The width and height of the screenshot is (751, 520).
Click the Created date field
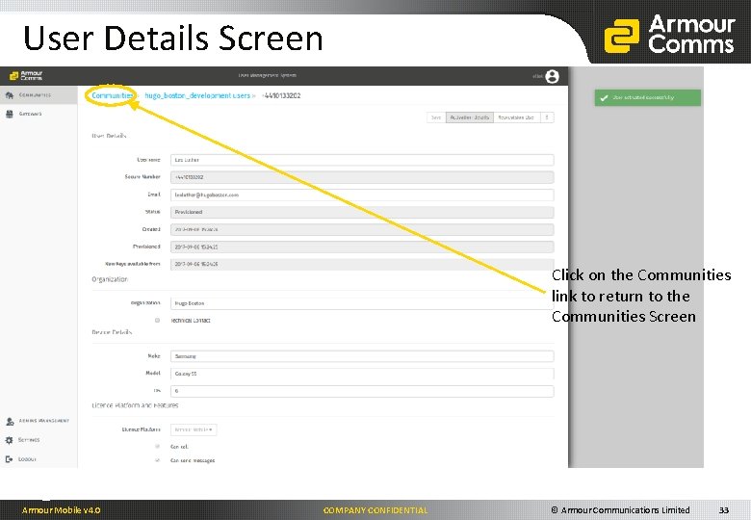click(362, 229)
